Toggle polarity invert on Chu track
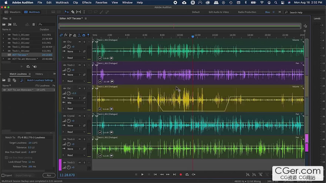Image resolution: width=326 pixels, height=183 pixels. click(84, 51)
